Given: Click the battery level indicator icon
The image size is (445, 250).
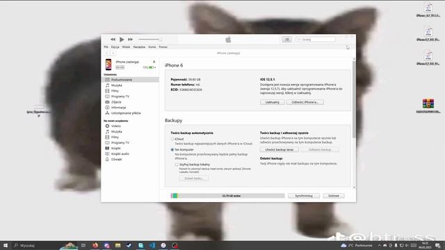Looking at the screenshot, I should (152, 67).
